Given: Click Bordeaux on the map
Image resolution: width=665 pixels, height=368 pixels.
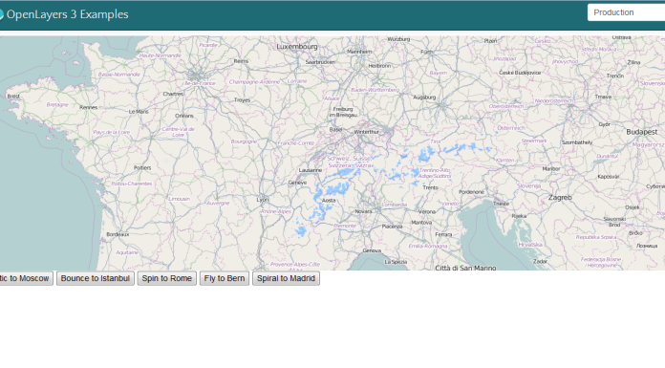Looking at the screenshot, I should (x=118, y=234).
